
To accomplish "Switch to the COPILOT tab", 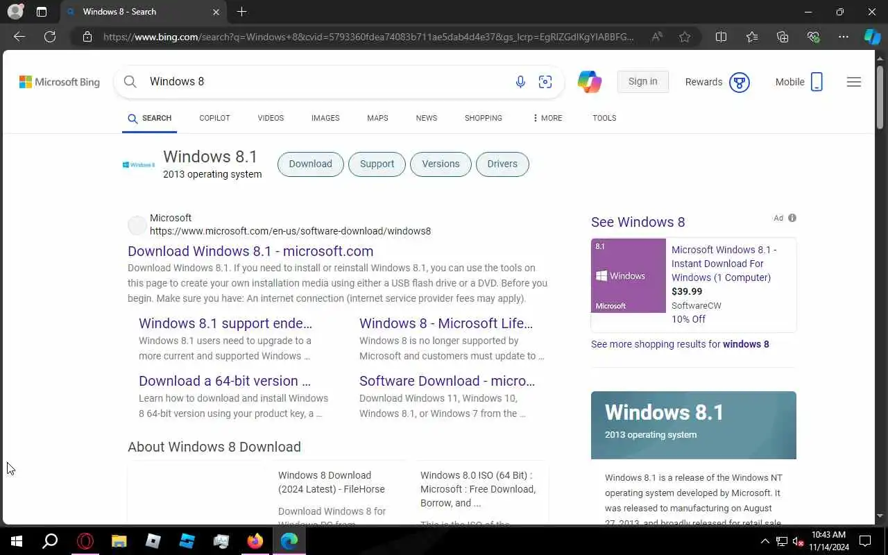I will pyautogui.click(x=214, y=118).
